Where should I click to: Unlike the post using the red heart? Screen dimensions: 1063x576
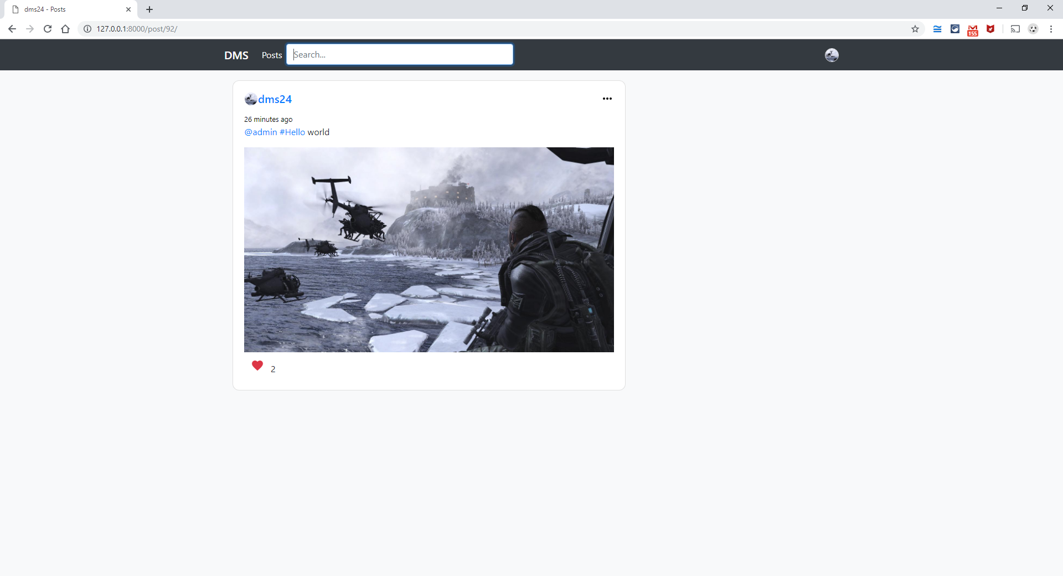pyautogui.click(x=257, y=366)
